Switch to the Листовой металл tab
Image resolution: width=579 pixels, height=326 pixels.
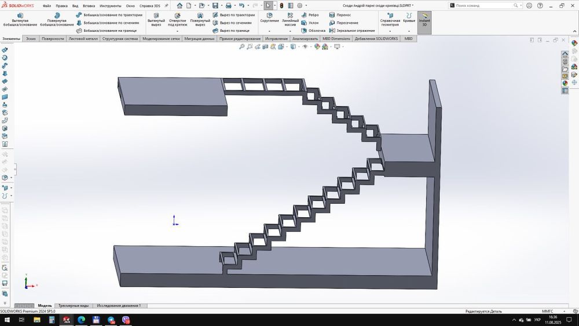pyautogui.click(x=83, y=39)
